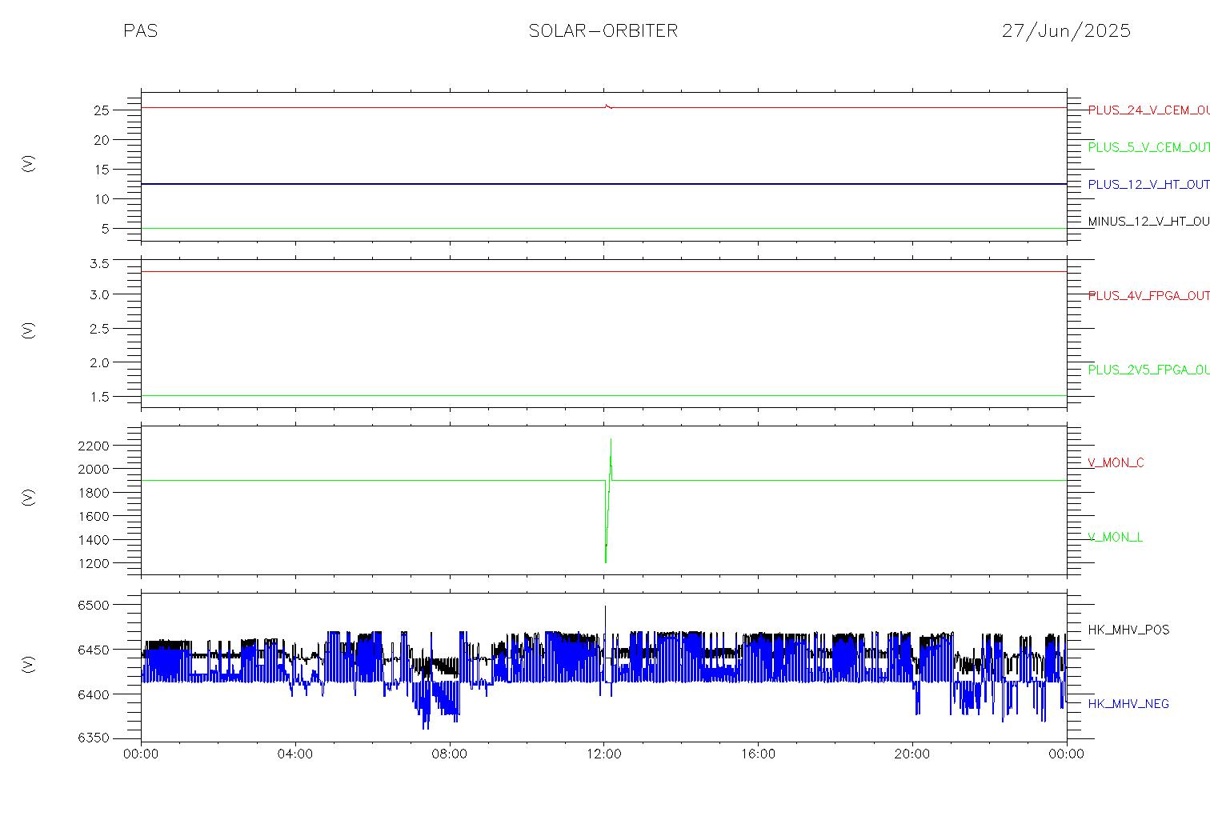Click the 04:00 time axis label
The width and height of the screenshot is (1210, 816).
point(295,754)
